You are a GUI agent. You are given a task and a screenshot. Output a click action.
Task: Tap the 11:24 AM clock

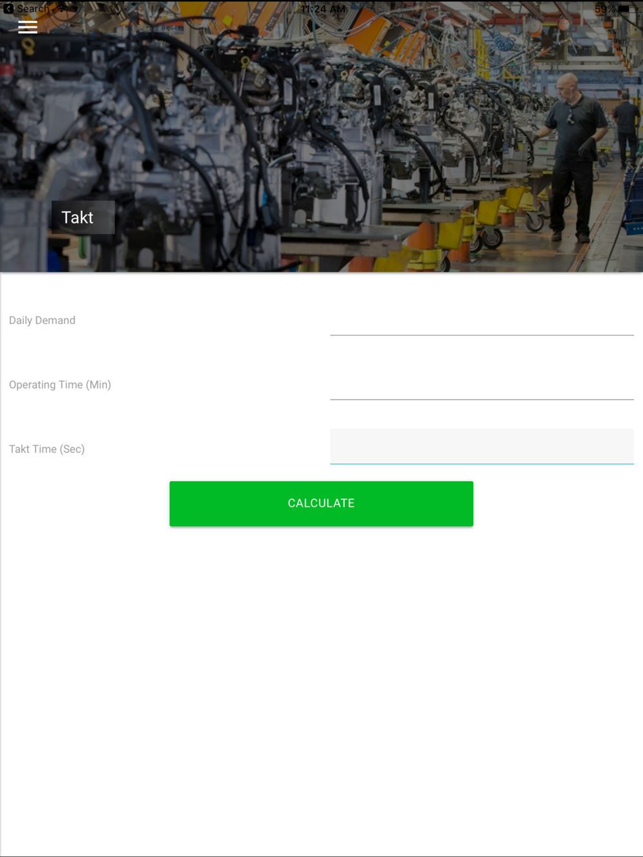[x=323, y=9]
